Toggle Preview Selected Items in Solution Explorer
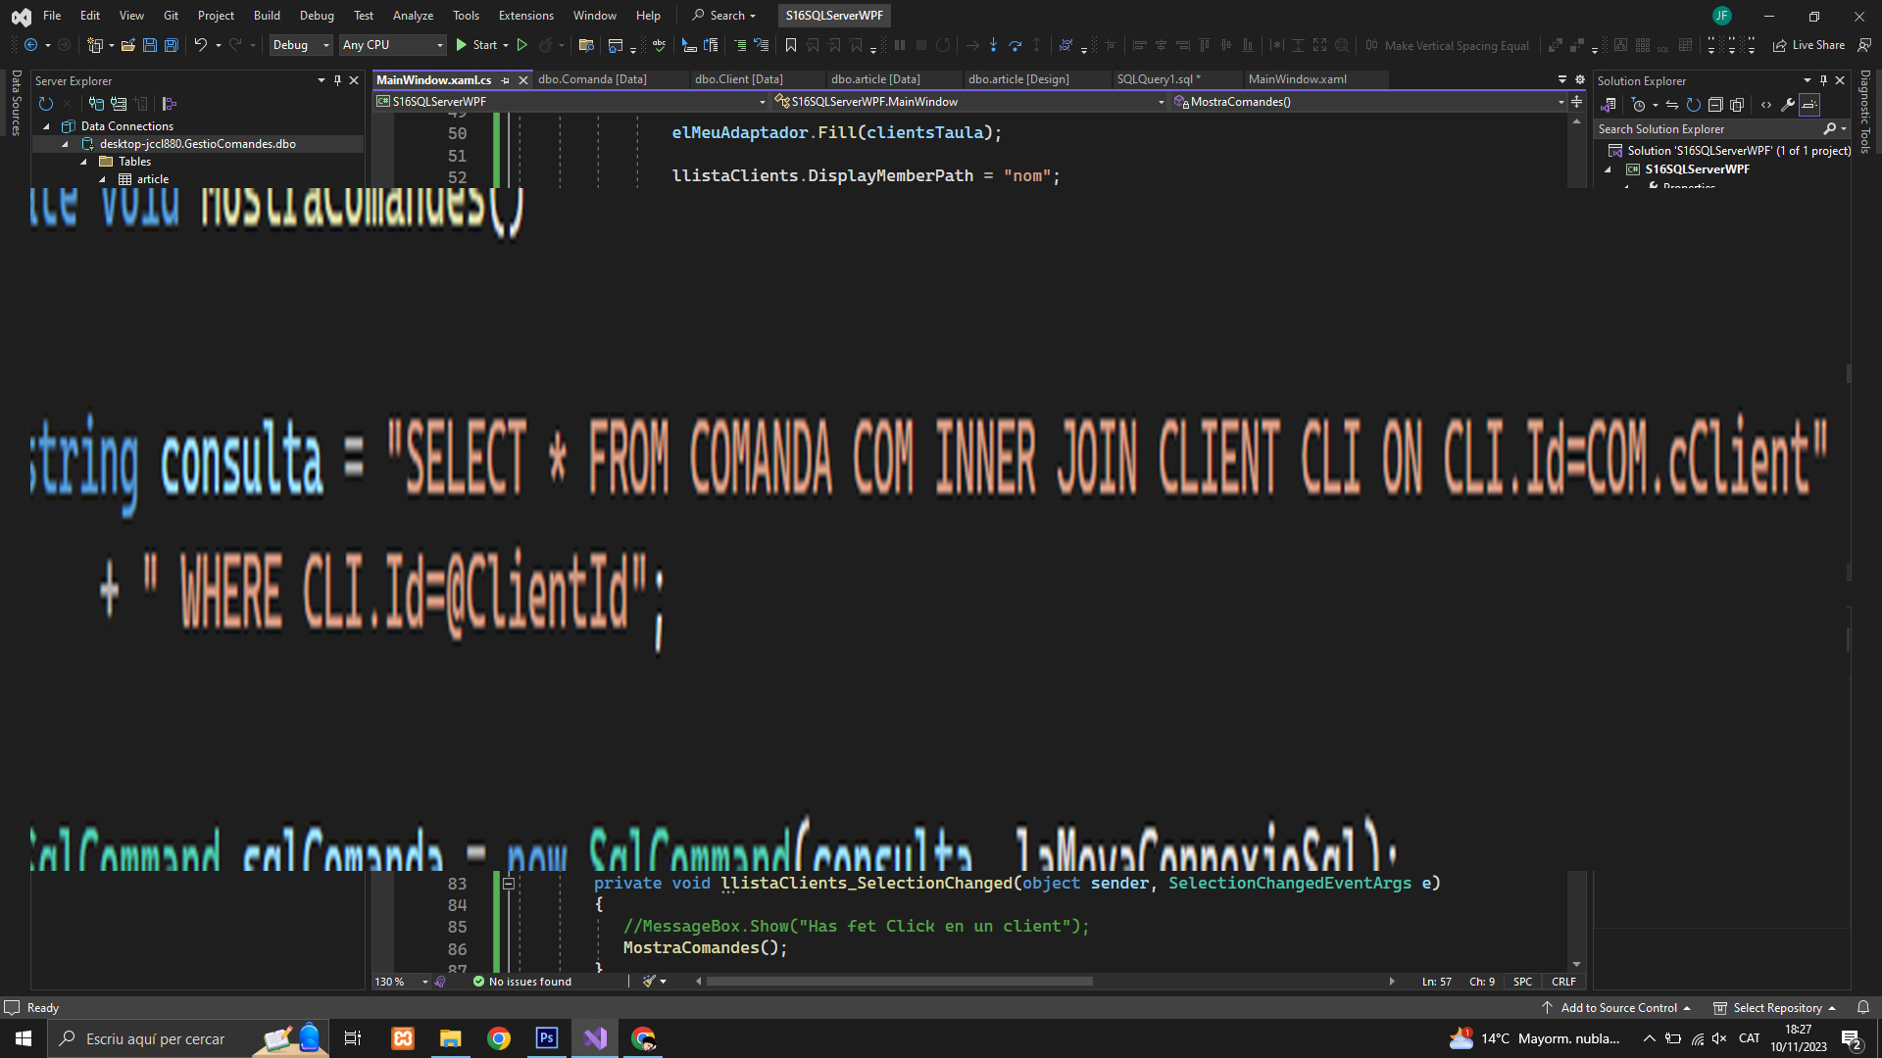1882x1058 pixels. click(1809, 105)
